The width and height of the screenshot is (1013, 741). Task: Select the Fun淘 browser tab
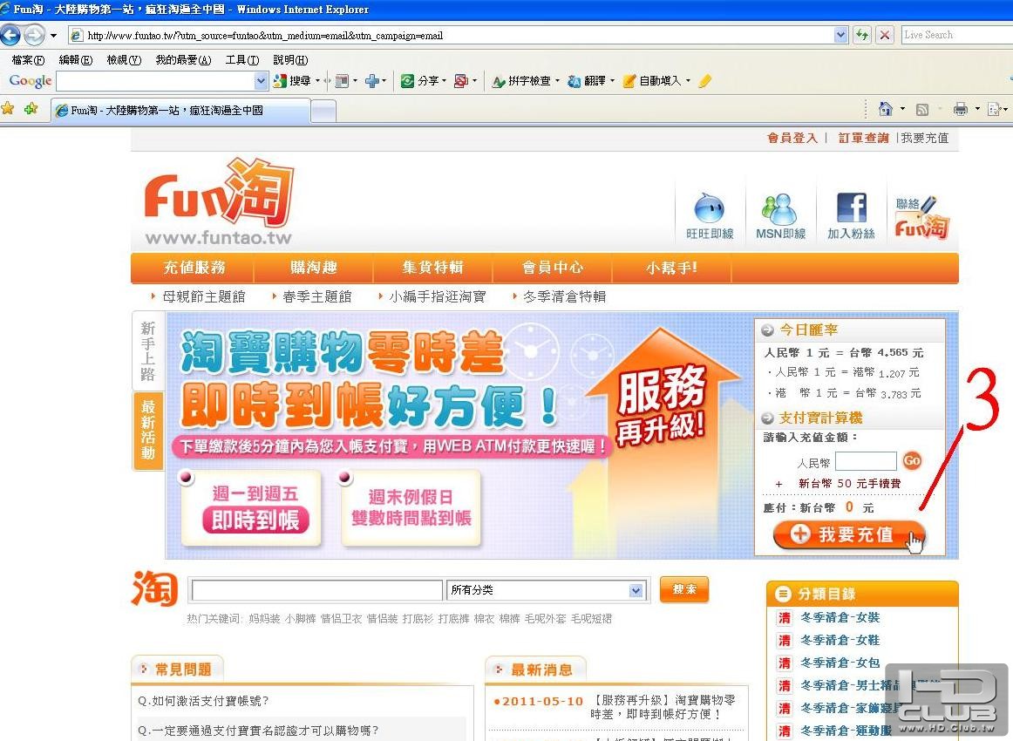click(180, 111)
